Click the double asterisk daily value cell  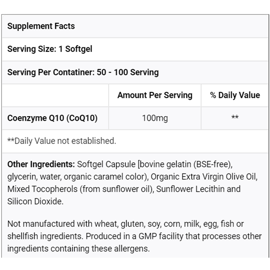235,118
